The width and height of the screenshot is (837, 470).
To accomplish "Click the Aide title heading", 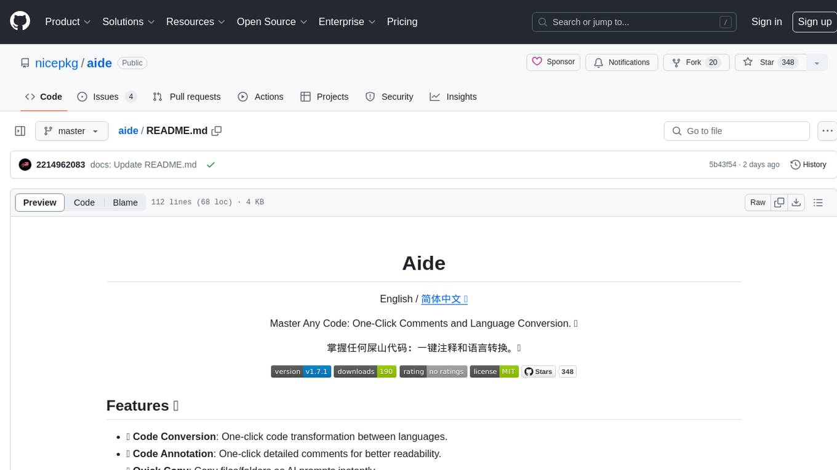I will tap(424, 263).
